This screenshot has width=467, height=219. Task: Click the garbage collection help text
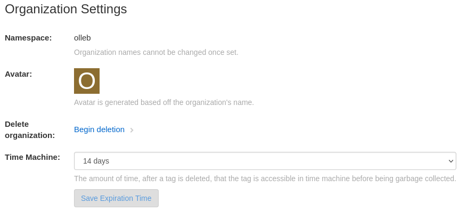(x=265, y=179)
